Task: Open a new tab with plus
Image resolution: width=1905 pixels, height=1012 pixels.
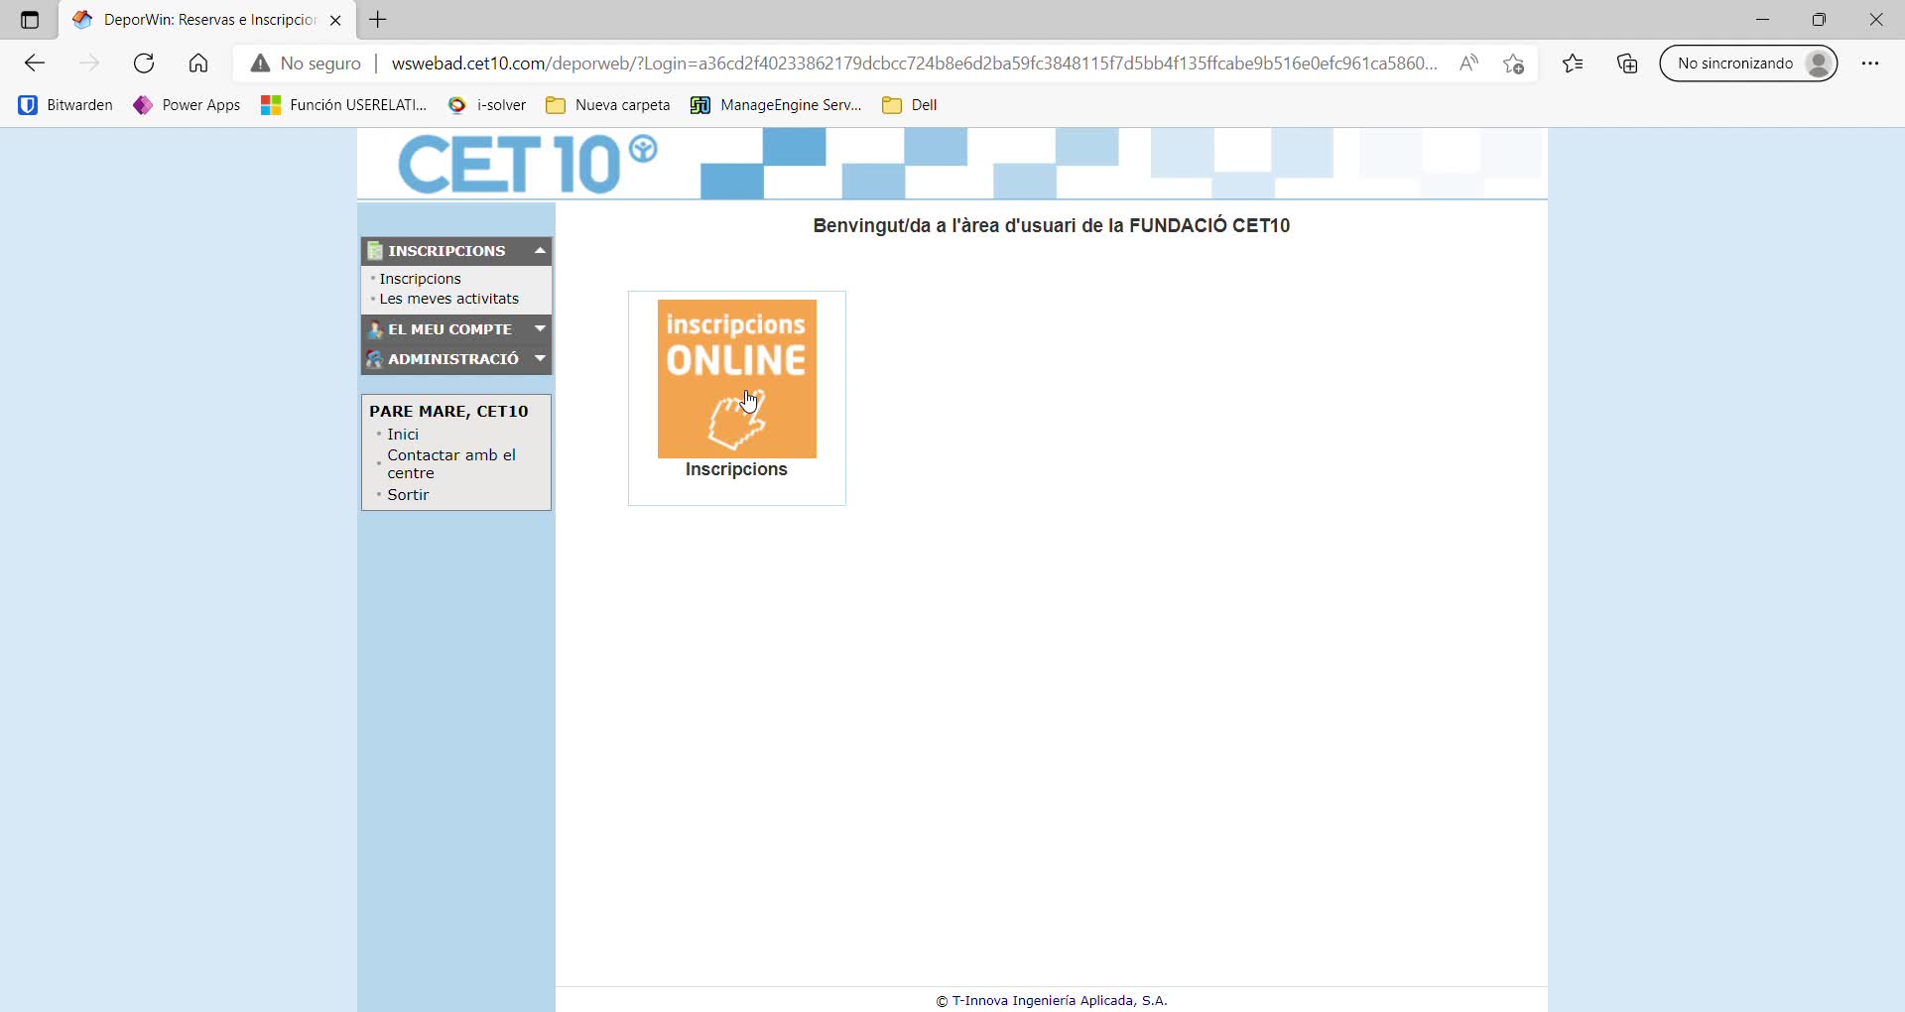Action: pyautogui.click(x=378, y=19)
